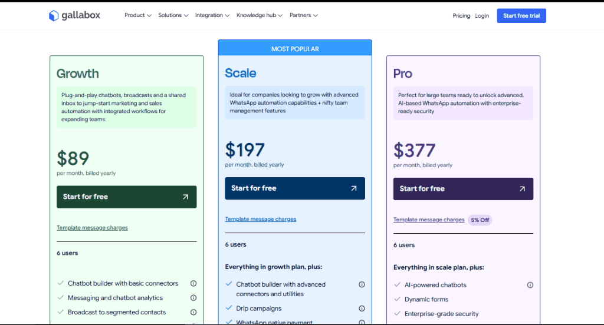Click Start for free under Scale plan
604x325 pixels.
(294, 188)
